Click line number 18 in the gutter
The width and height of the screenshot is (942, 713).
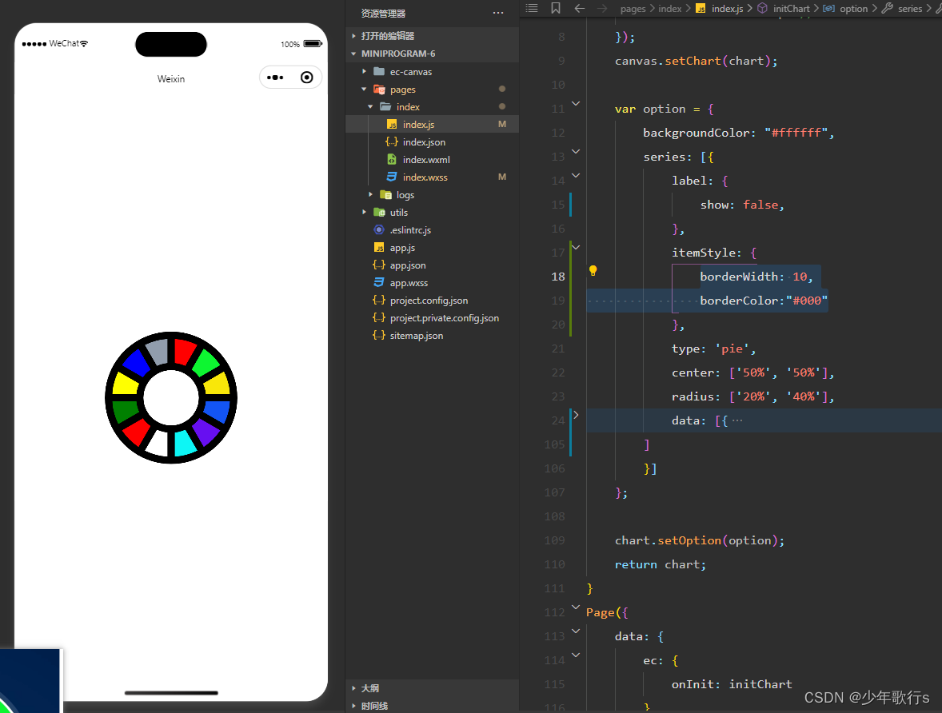click(x=558, y=277)
